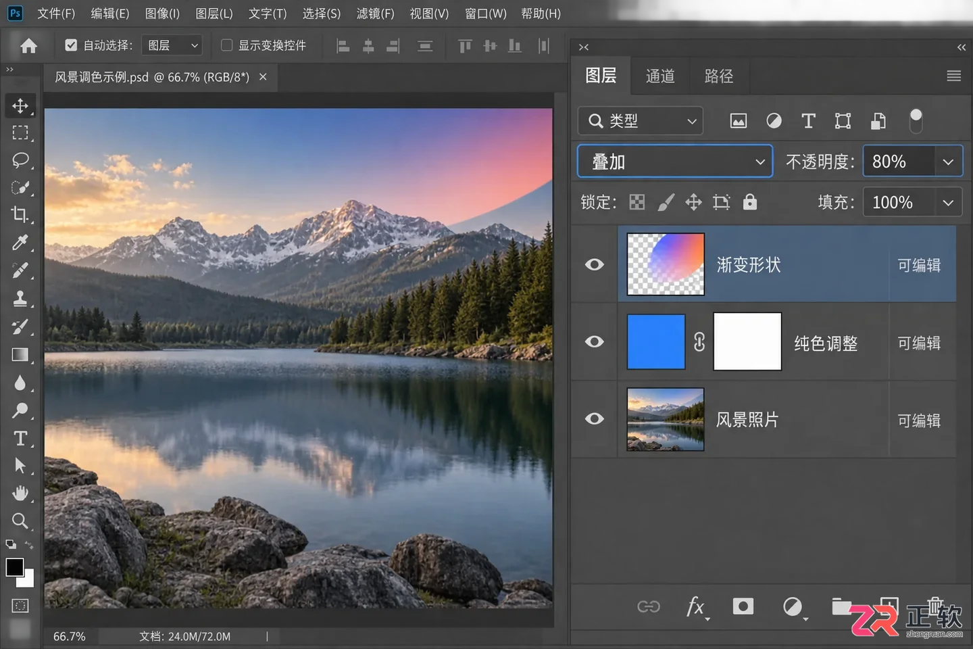The image size is (973, 649).
Task: Select the Clone Stamp tool
Action: pyautogui.click(x=20, y=298)
